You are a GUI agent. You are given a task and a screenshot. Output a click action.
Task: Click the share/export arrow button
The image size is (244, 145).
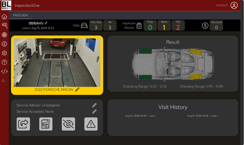pyautogui.click(x=23, y=124)
